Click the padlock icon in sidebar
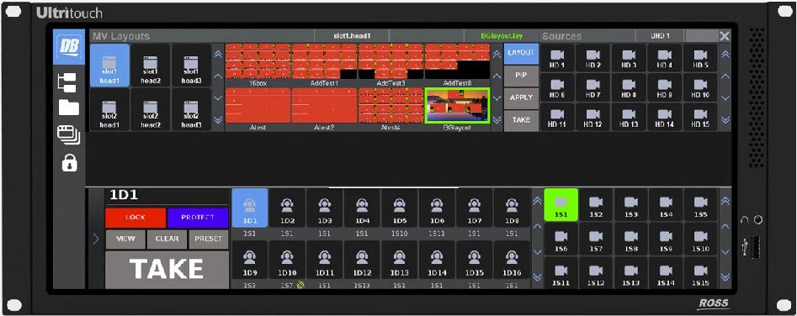The width and height of the screenshot is (797, 316). coord(69,163)
